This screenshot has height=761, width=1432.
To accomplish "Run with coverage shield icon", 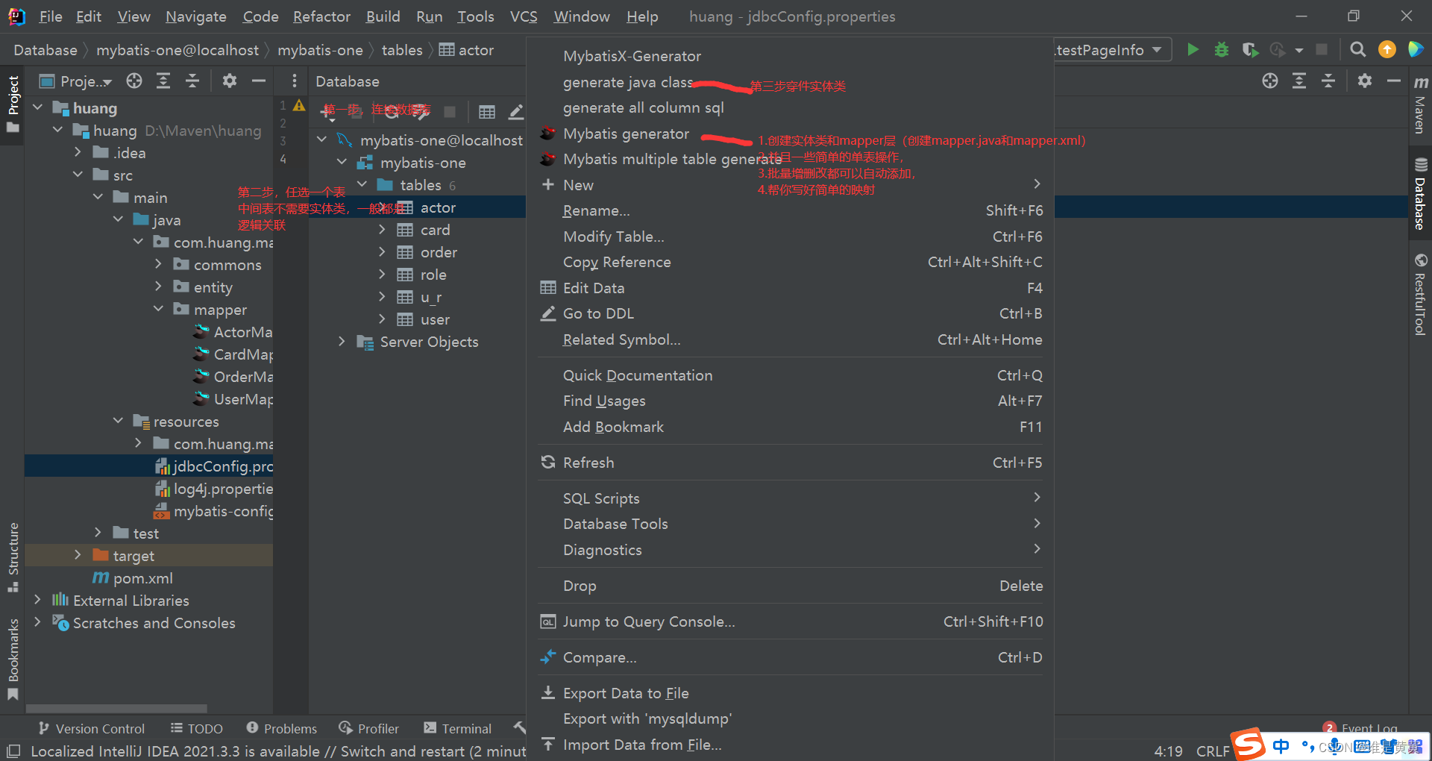I will pyautogui.click(x=1250, y=50).
